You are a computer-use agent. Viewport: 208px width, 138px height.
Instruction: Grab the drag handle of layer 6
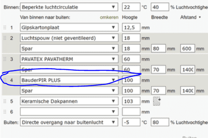click(5, 112)
